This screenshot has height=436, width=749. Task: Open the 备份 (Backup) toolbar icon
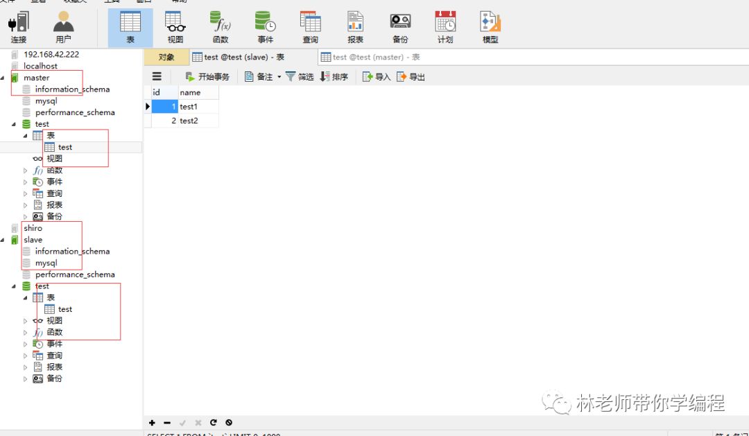tap(400, 28)
